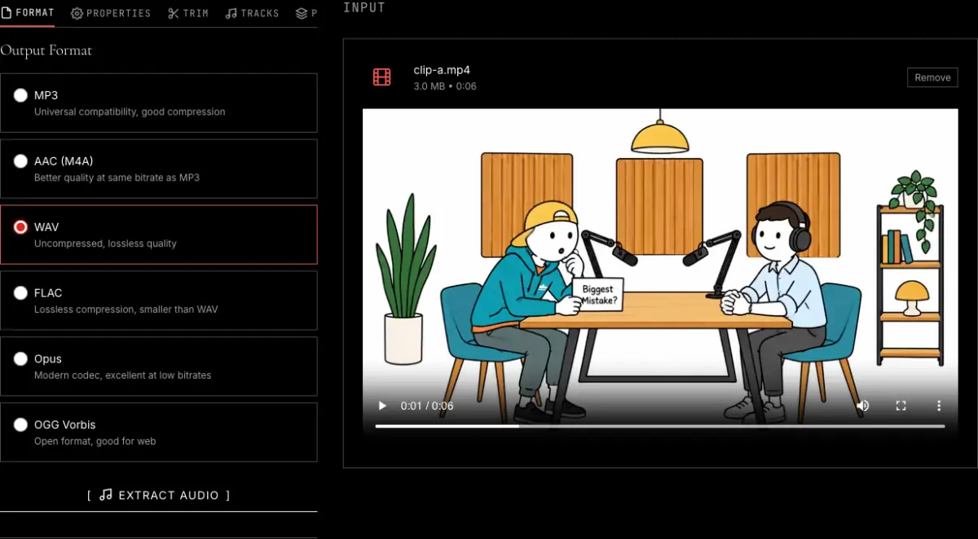Viewport: 978px width, 539px height.
Task: Click "Uncompressed, lossless quality" description
Action: point(105,243)
